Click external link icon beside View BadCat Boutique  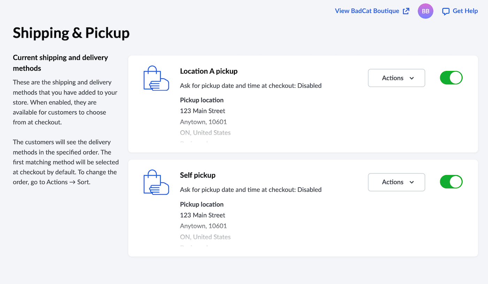point(406,11)
